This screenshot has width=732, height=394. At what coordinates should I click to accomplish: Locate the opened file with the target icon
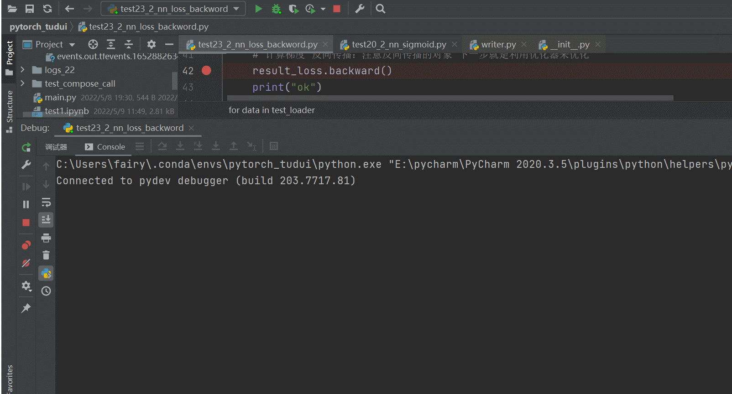click(93, 44)
